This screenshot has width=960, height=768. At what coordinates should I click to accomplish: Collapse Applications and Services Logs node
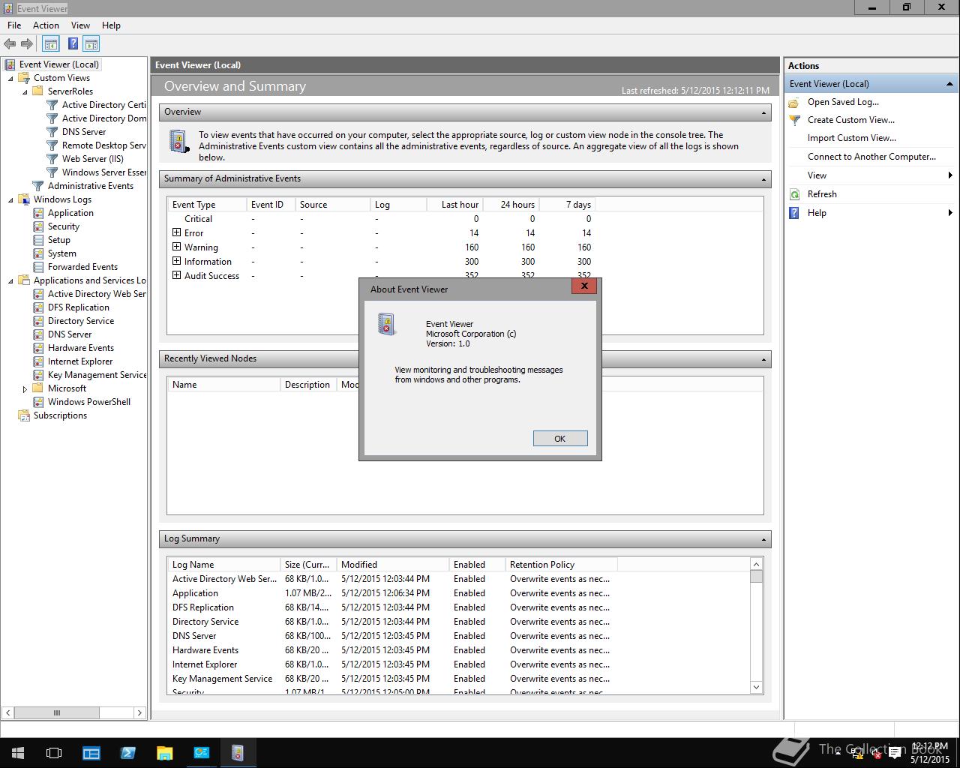pyautogui.click(x=10, y=281)
